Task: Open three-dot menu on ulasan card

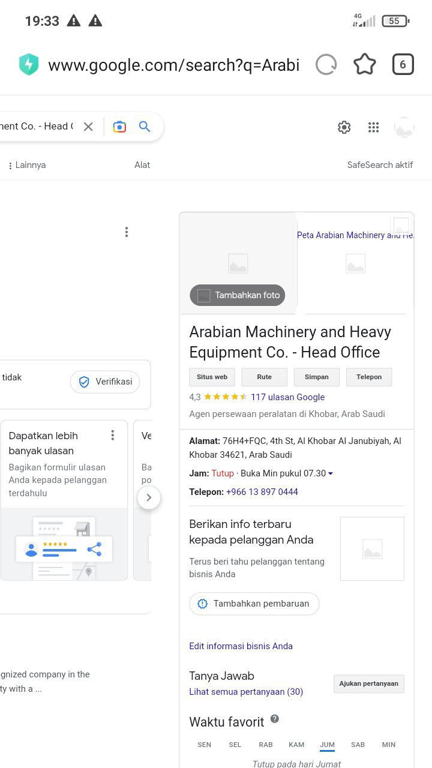Action: (112, 436)
